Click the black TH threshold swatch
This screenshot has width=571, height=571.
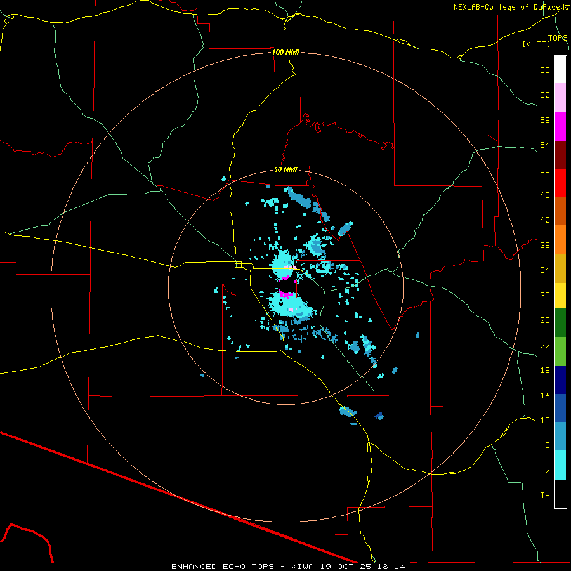[x=560, y=494]
